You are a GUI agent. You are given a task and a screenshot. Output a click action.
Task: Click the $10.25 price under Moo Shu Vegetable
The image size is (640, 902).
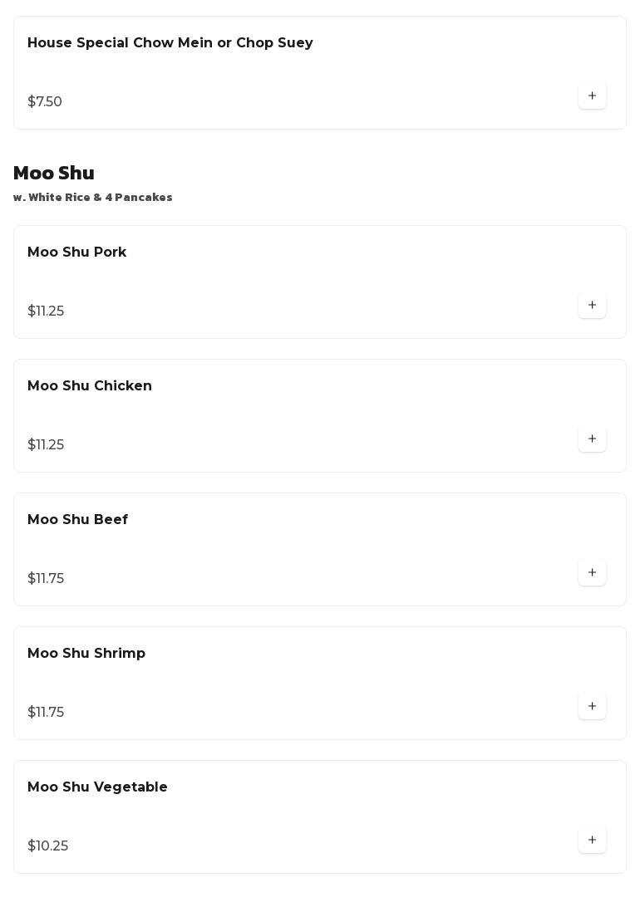coord(47,846)
